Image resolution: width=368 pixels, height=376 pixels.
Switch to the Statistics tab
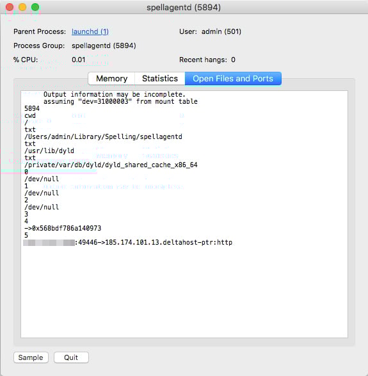click(160, 78)
